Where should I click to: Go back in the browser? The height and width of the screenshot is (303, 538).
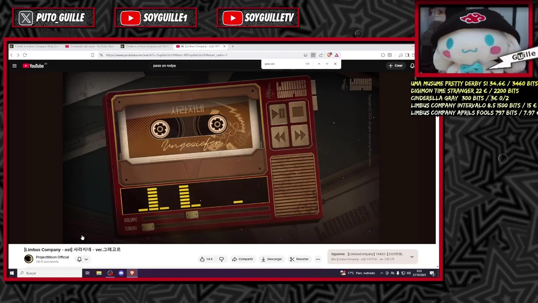pos(11,55)
